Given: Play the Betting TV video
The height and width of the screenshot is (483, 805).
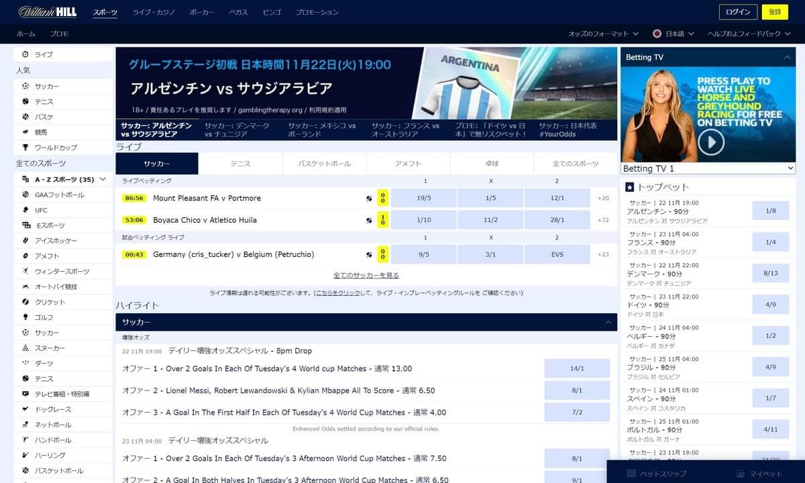Looking at the screenshot, I should (x=711, y=142).
